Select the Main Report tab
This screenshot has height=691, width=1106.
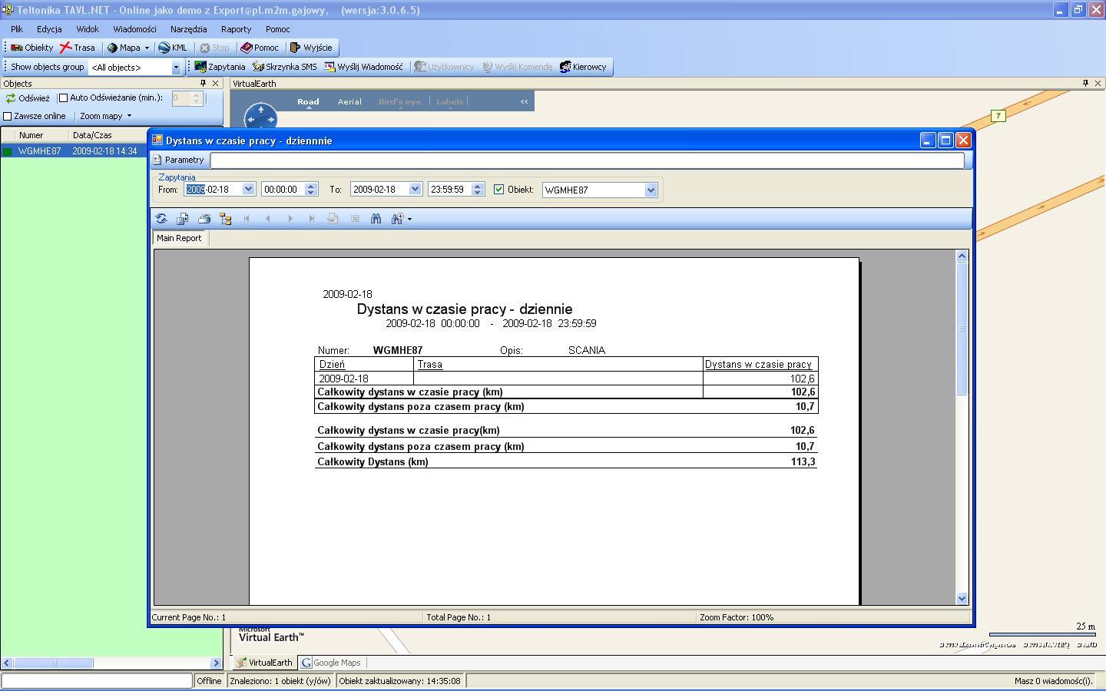[x=179, y=238]
